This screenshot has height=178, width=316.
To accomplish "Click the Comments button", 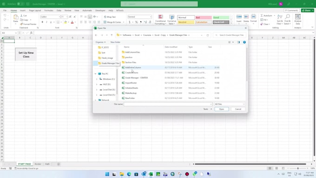I will coord(291,10).
